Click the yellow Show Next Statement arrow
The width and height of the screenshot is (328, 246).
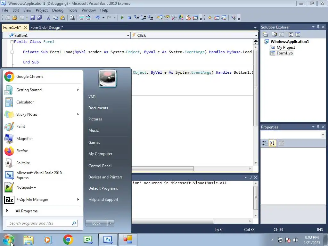pos(209,18)
